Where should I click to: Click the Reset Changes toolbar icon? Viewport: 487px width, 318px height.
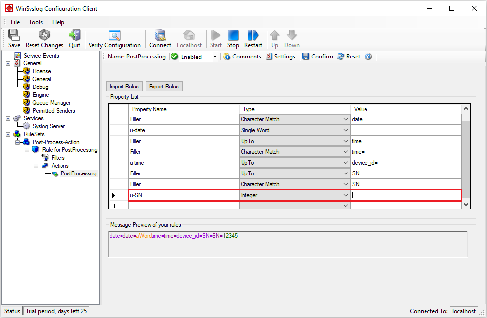click(44, 39)
